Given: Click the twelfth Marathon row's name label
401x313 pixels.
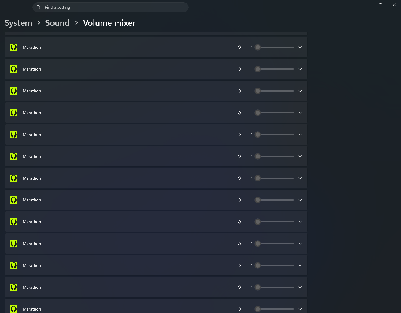Looking at the screenshot, I should [32, 287].
